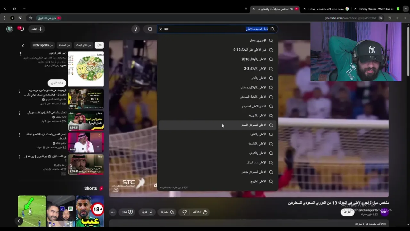Open the Short with the '18+' thumbnail
Screen dimensions: 410x231
pos(90,211)
